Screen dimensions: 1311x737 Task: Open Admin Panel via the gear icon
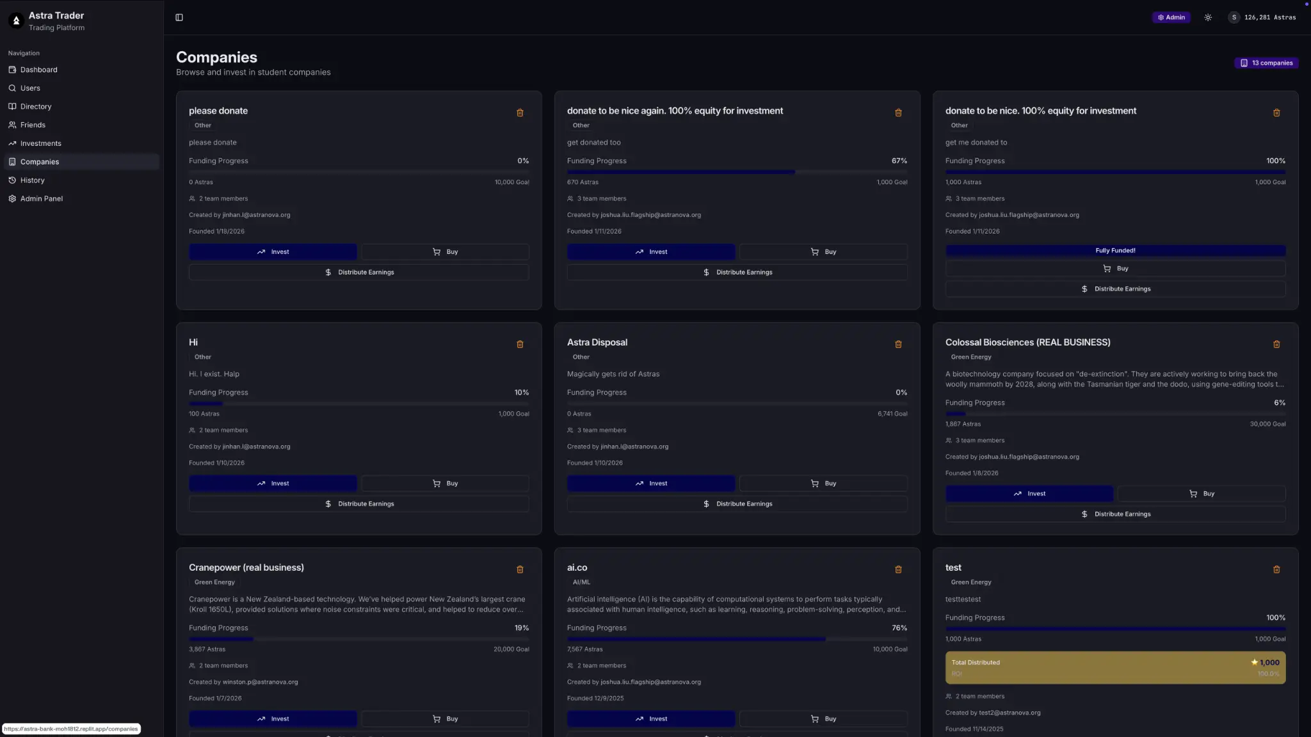(x=12, y=198)
